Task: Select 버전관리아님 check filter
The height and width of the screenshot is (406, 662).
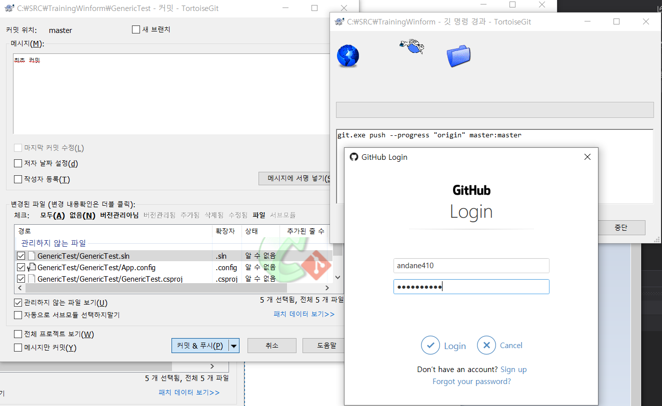Action: point(119,215)
